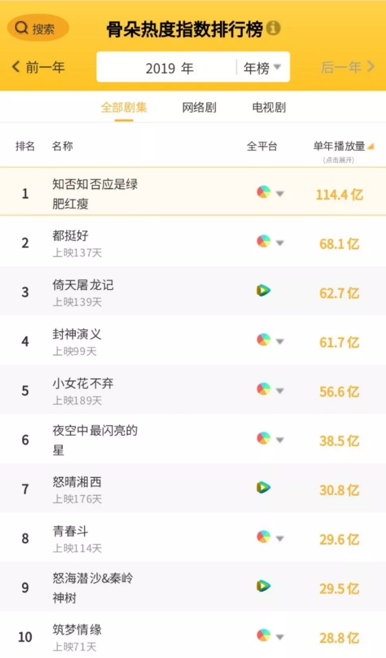Switch to the 电视剧 tab
The image size is (386, 658).
(269, 107)
